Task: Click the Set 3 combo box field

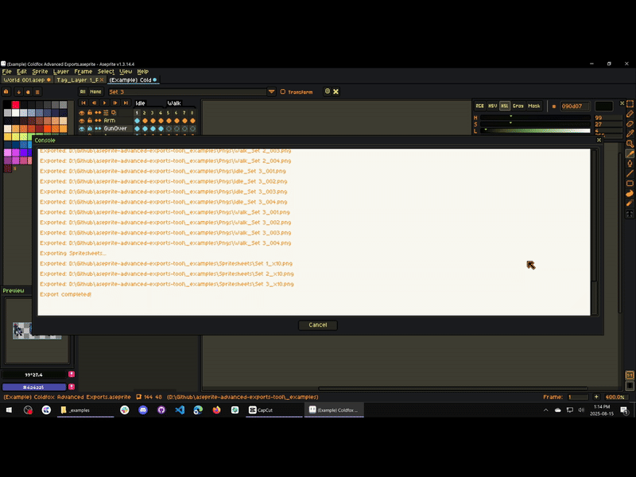Action: [x=188, y=91]
